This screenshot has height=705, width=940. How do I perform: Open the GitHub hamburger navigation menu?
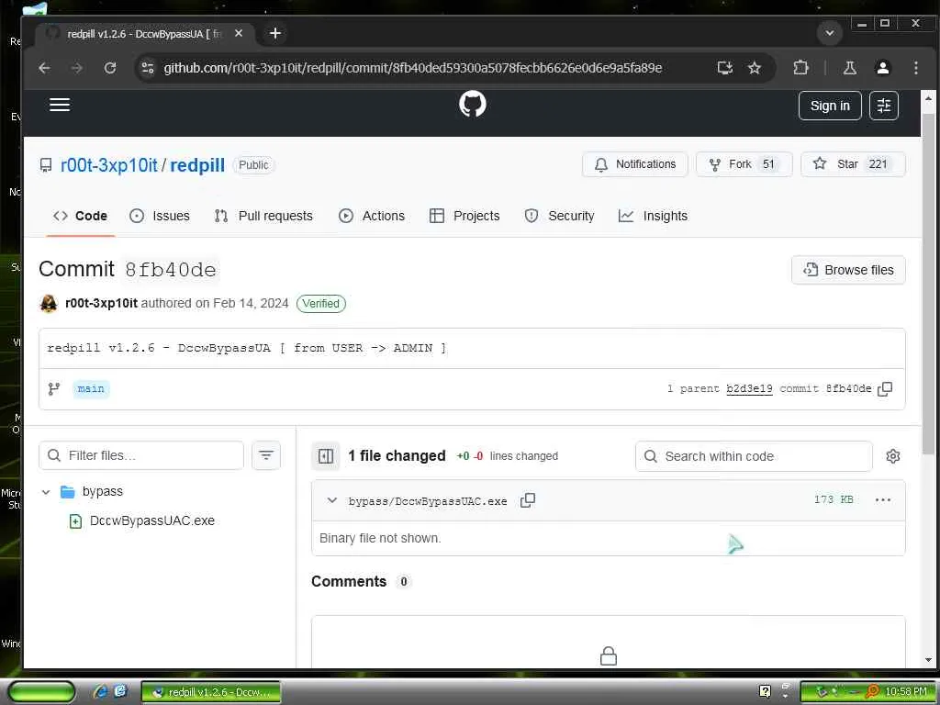[60, 105]
